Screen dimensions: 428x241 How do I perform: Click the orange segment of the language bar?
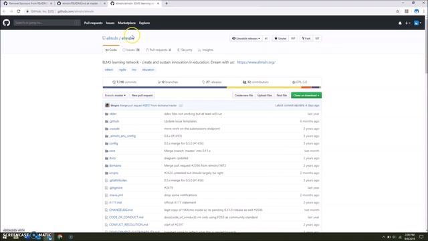coord(306,88)
